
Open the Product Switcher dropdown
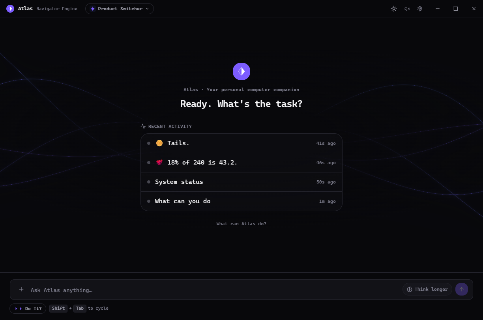120,9
